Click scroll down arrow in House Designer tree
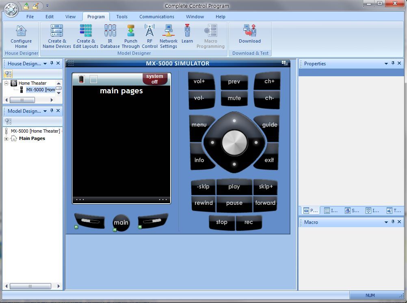The image size is (407, 303). pos(58,93)
